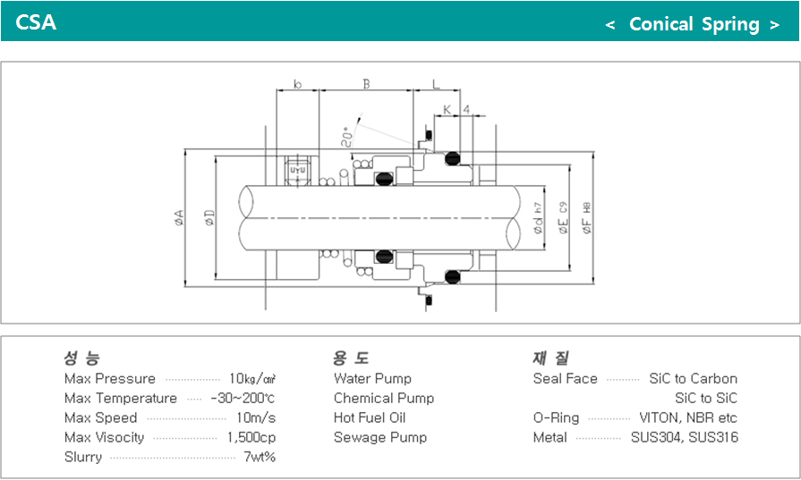
Task: Click the CSA title in the header
Action: pyautogui.click(x=36, y=22)
